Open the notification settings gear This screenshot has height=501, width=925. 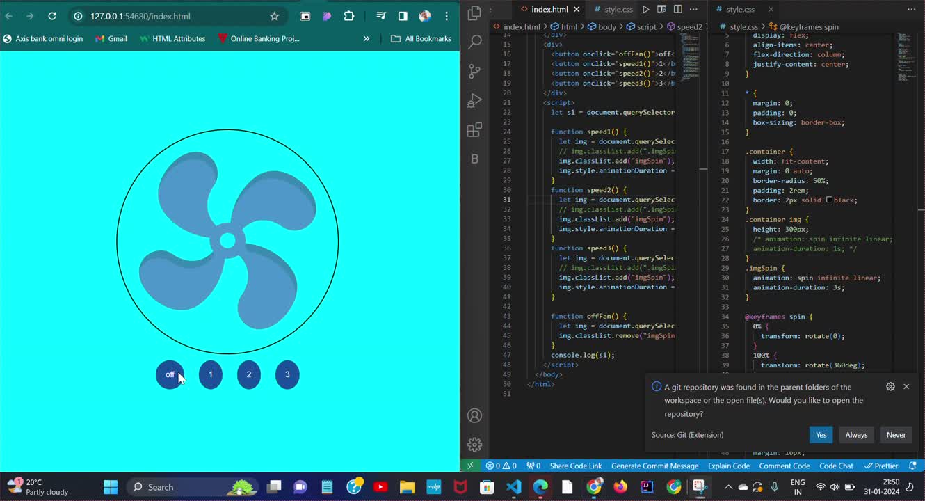point(890,386)
